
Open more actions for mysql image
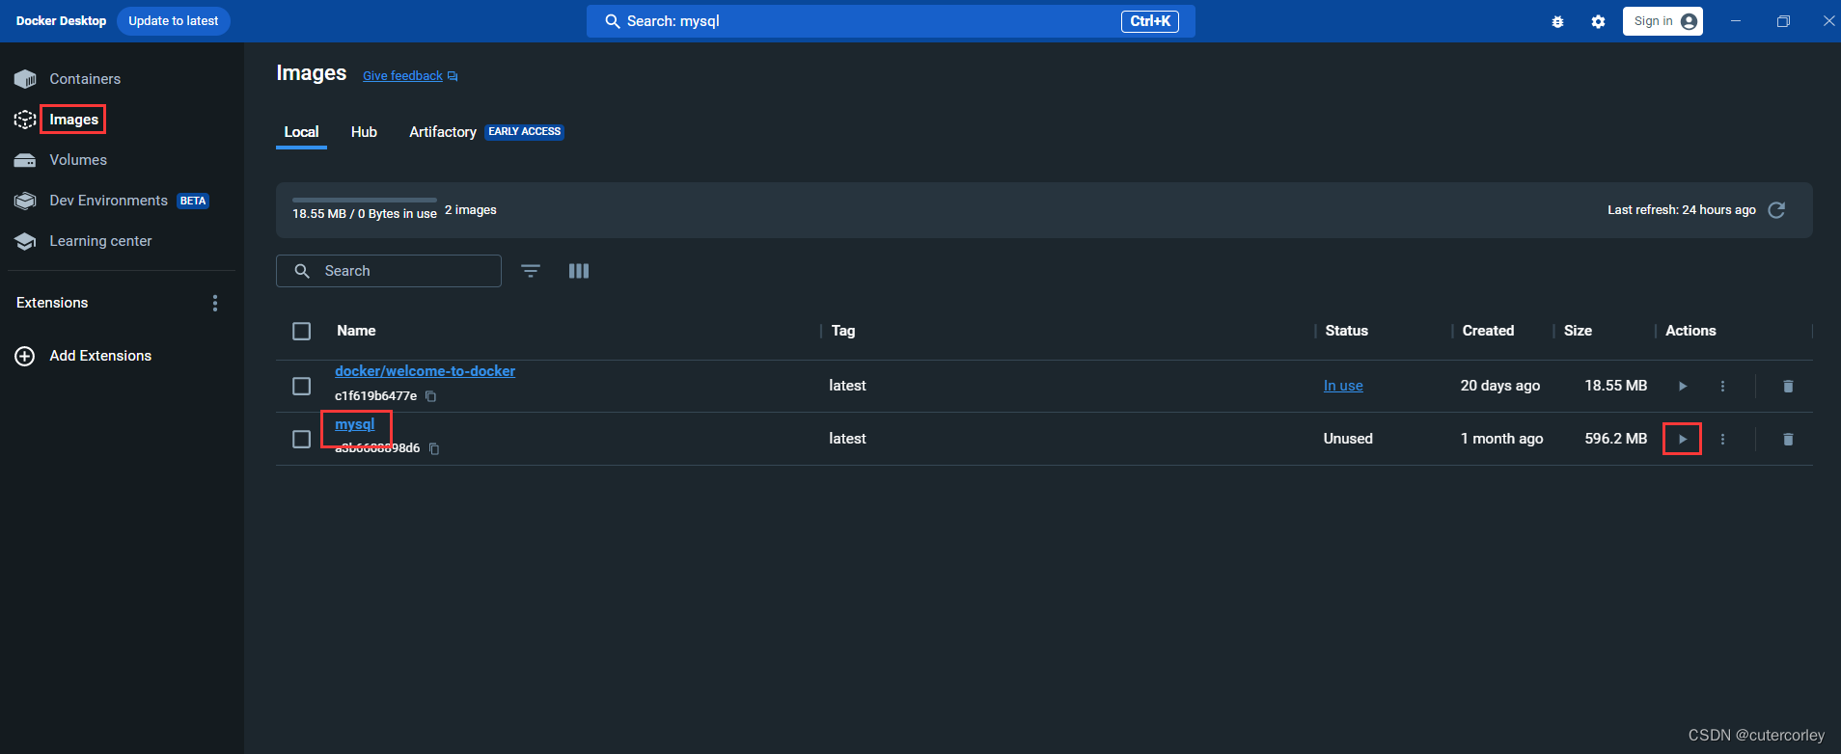click(1722, 439)
